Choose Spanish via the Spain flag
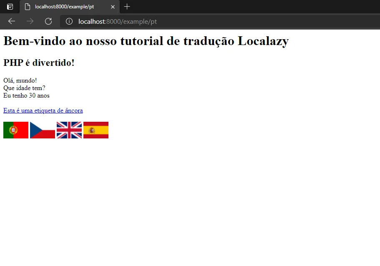 [96, 130]
